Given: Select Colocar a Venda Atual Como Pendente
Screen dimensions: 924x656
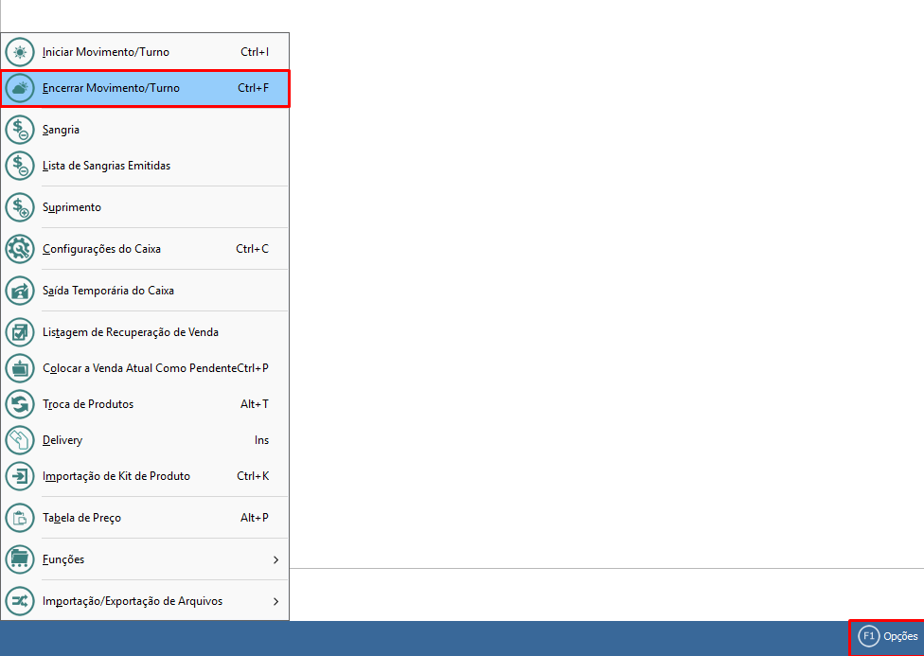Looking at the screenshot, I should (139, 368).
